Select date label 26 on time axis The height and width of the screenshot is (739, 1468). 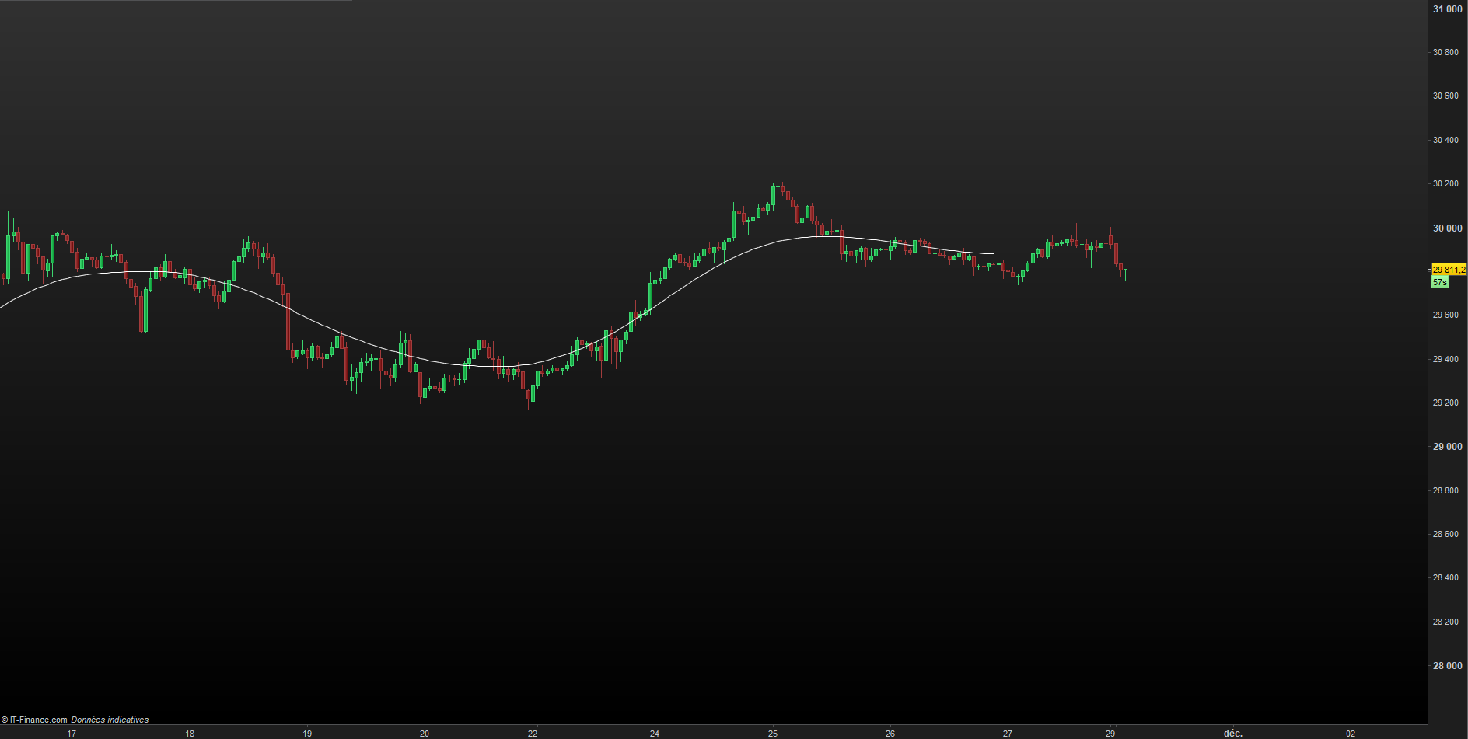pyautogui.click(x=890, y=734)
